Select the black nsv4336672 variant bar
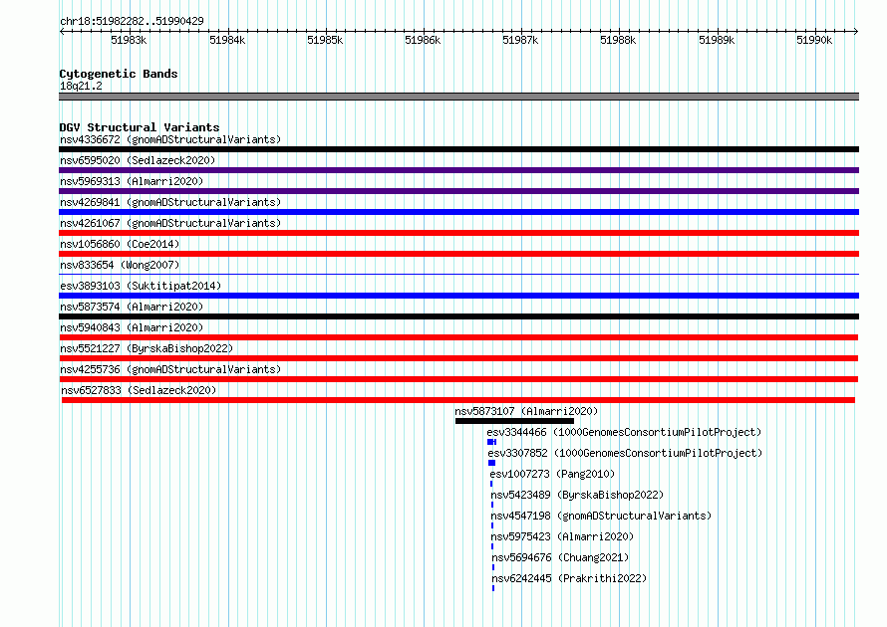The image size is (887, 627). click(x=458, y=149)
